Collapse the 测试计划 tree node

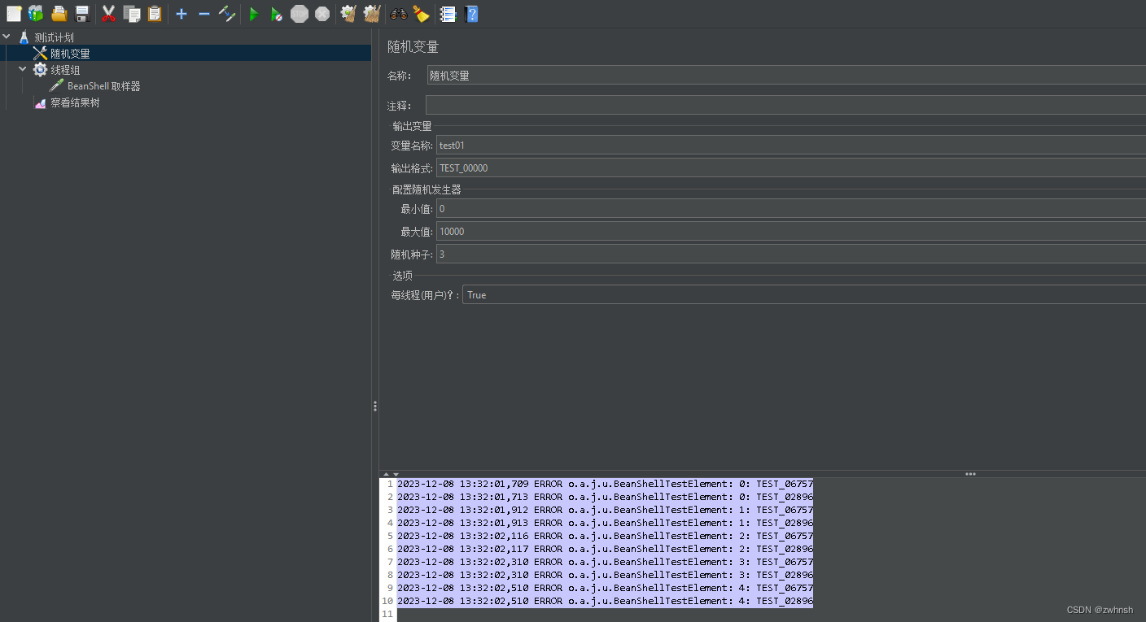7,37
